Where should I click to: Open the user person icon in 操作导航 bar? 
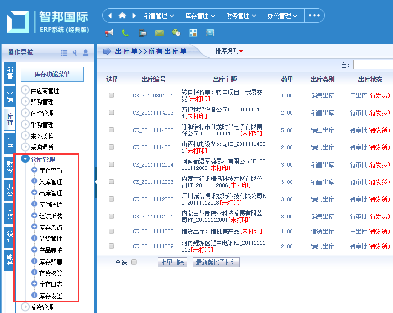86,52
